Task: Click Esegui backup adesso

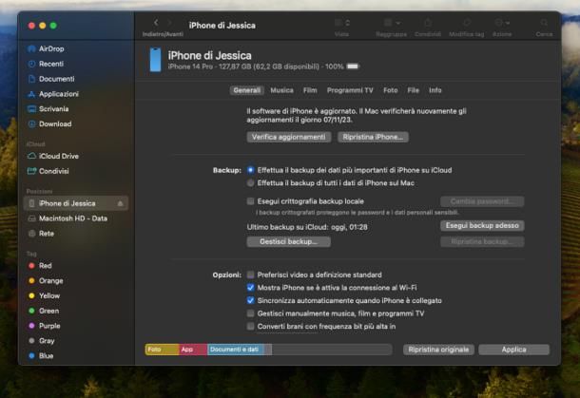Action: click(482, 225)
